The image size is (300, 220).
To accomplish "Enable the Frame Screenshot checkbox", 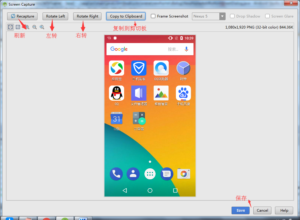I will [153, 16].
